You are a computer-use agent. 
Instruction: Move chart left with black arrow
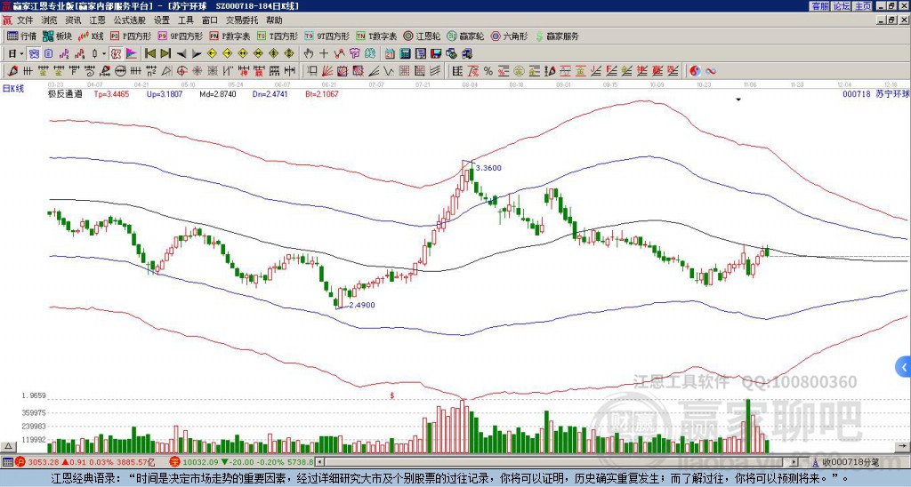click(181, 54)
